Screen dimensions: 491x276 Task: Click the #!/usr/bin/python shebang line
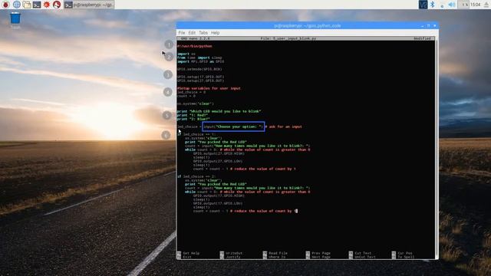point(194,46)
